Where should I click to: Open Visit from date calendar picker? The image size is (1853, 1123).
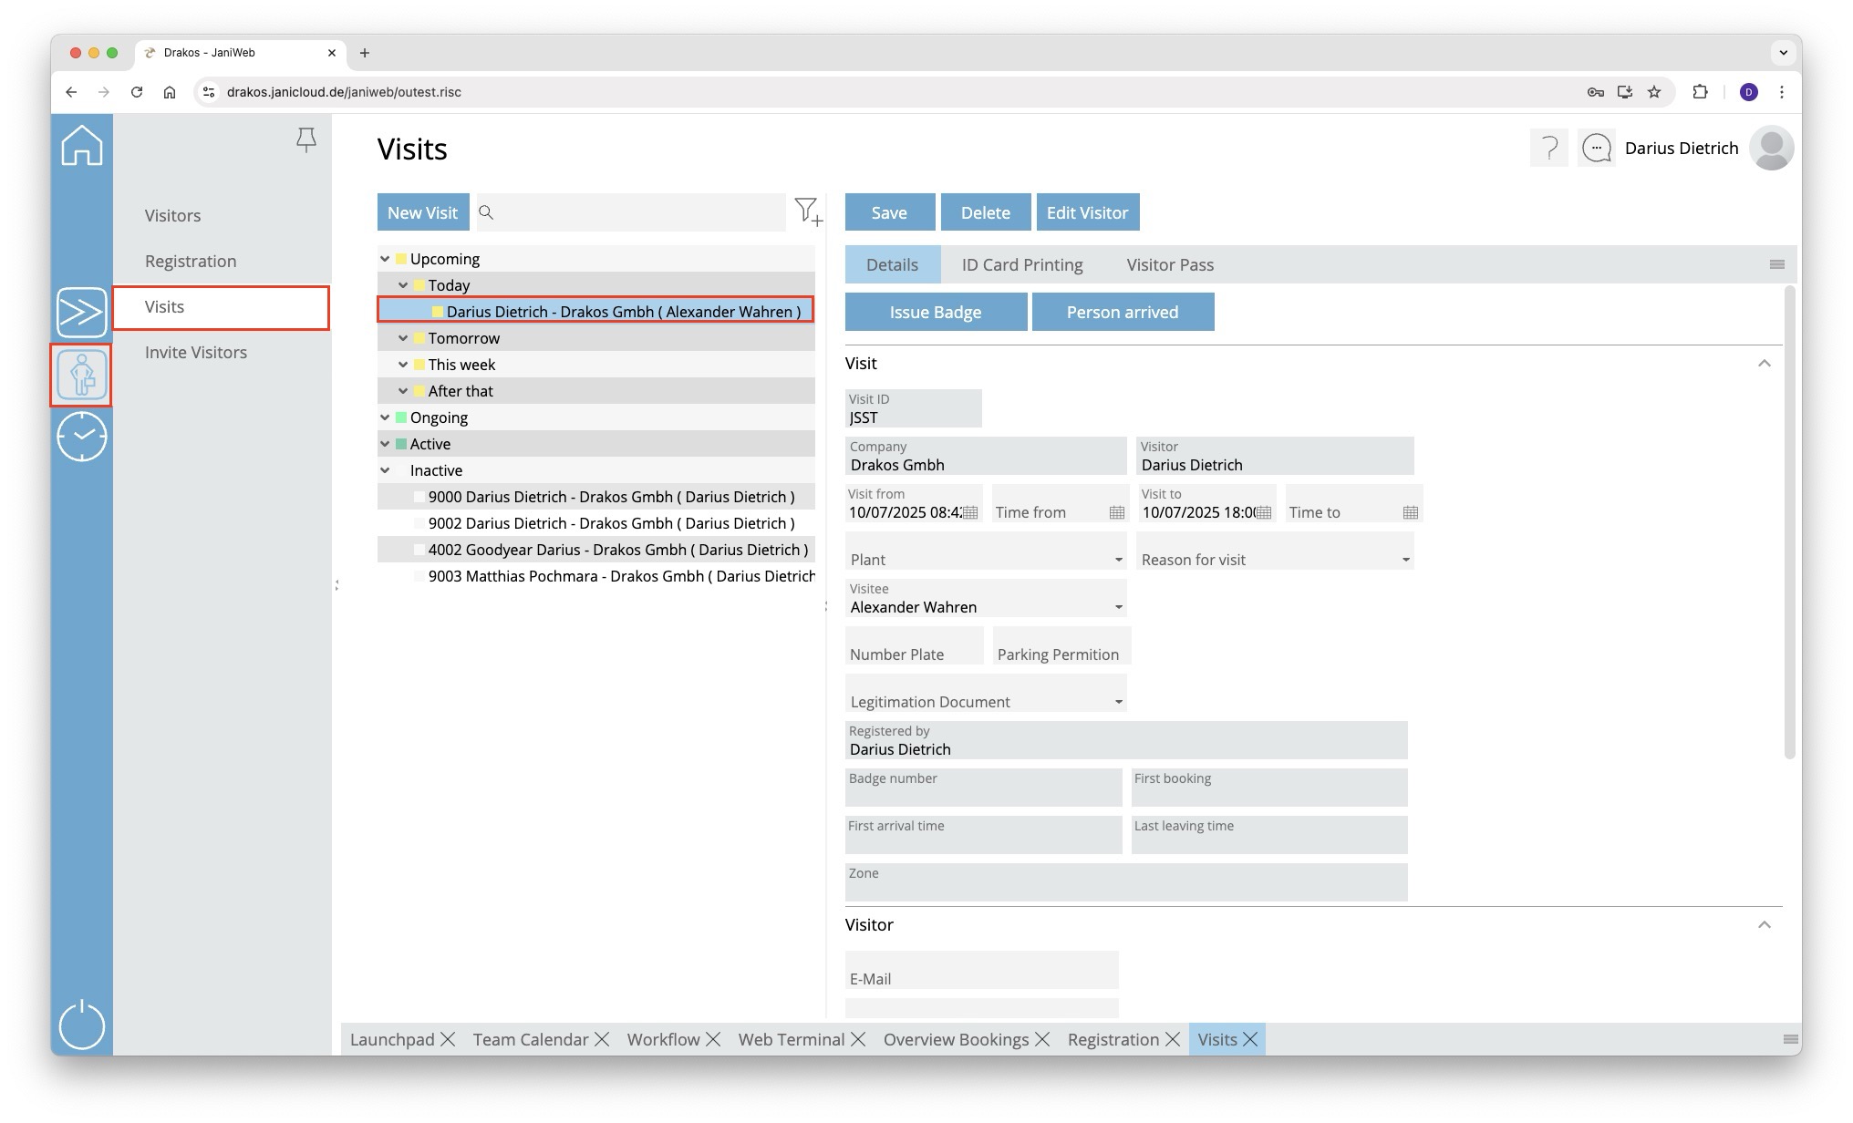tap(970, 512)
